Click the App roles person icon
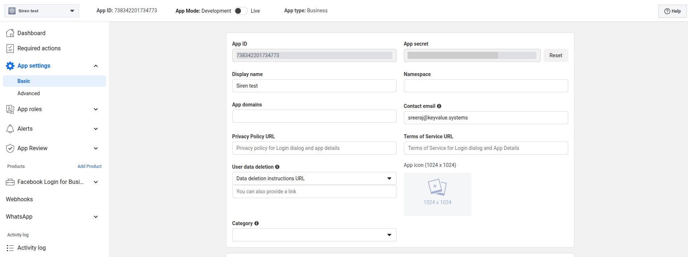688x257 pixels. pyautogui.click(x=10, y=109)
